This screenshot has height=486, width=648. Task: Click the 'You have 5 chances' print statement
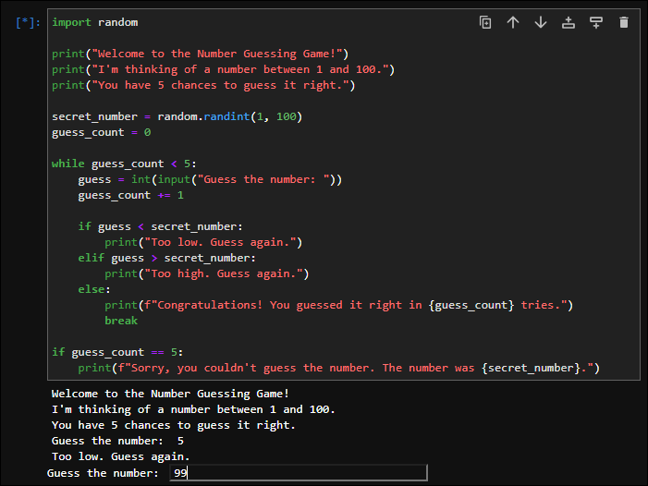point(203,86)
